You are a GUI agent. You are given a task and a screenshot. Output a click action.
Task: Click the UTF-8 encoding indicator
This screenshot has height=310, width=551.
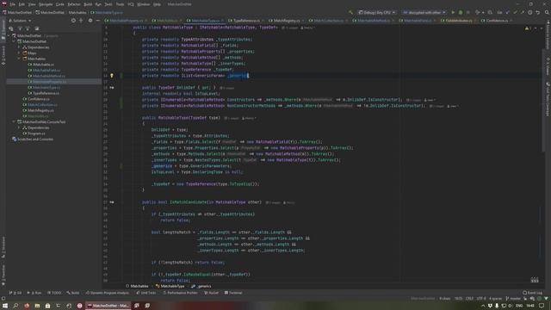pos(481,299)
